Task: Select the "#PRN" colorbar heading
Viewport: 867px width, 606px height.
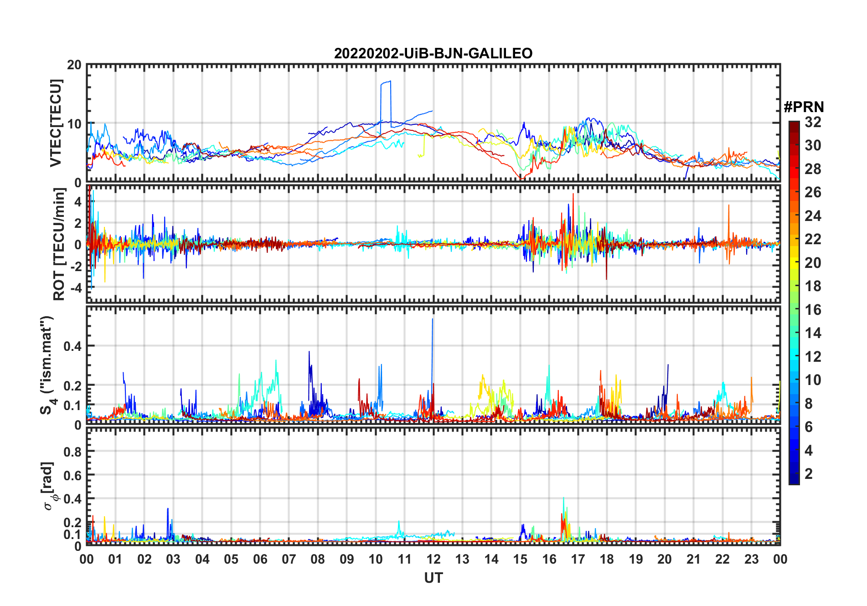Action: [x=804, y=107]
